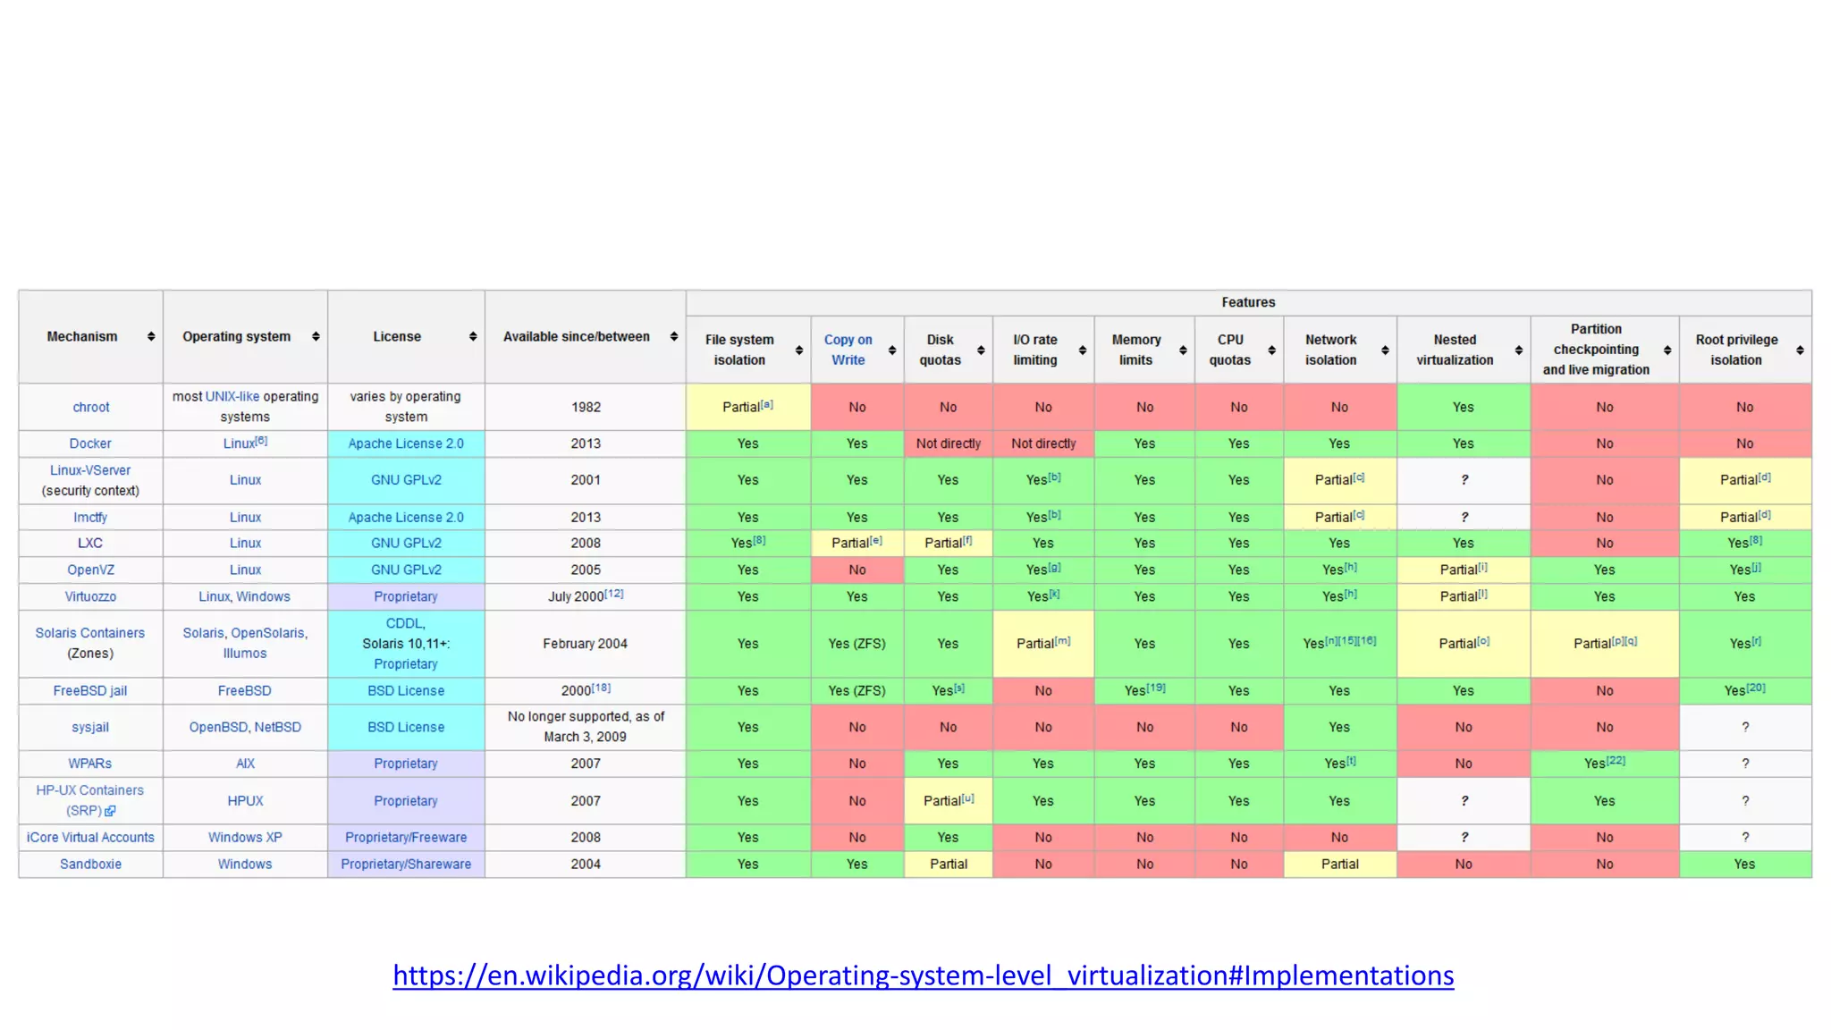Click HPUX operating system link

[245, 802]
